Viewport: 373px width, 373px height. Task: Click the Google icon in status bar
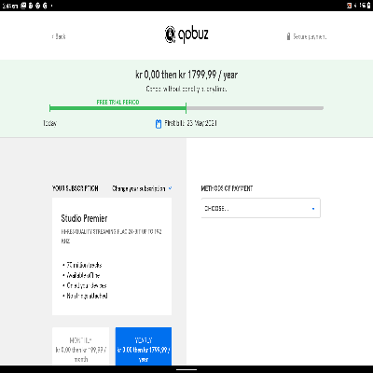point(45,6)
